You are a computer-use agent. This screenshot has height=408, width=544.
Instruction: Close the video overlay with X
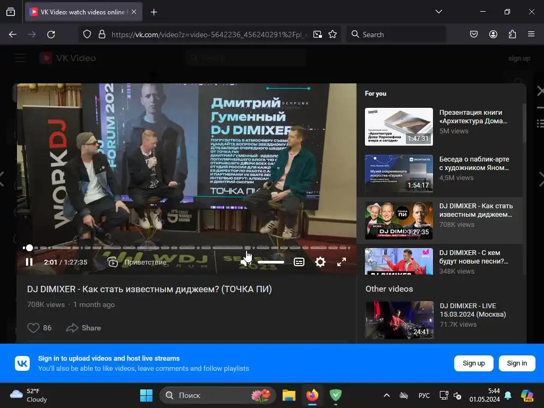(540, 91)
